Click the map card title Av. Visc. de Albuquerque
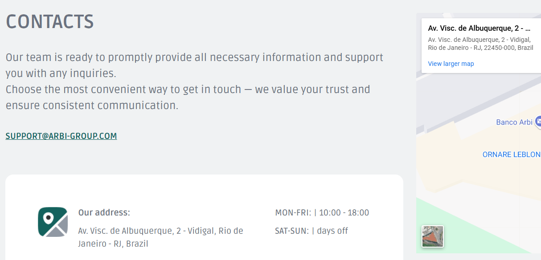 (x=476, y=28)
